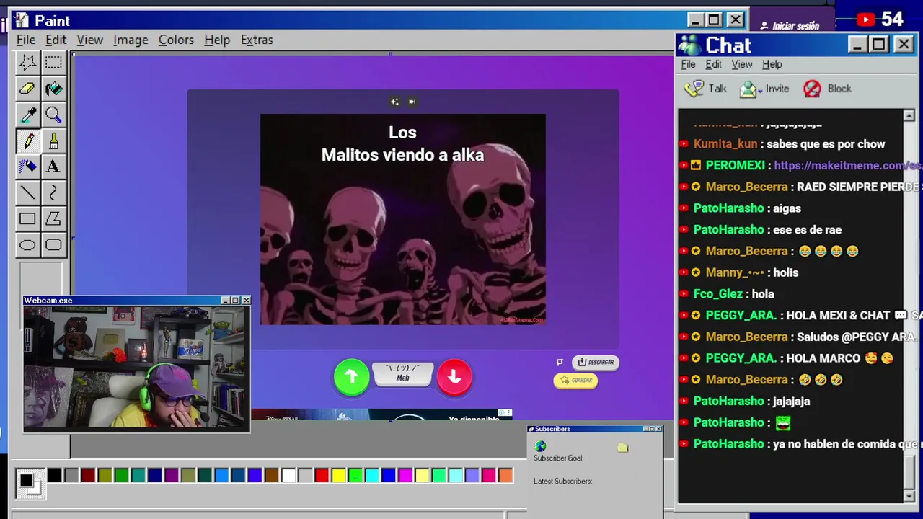Open the Edit menu in Paint
The height and width of the screenshot is (519, 923).
point(56,40)
